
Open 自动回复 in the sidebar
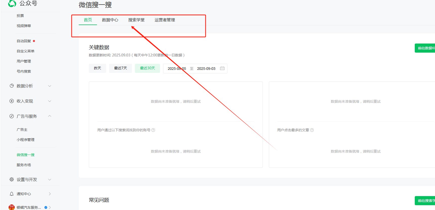coord(24,41)
